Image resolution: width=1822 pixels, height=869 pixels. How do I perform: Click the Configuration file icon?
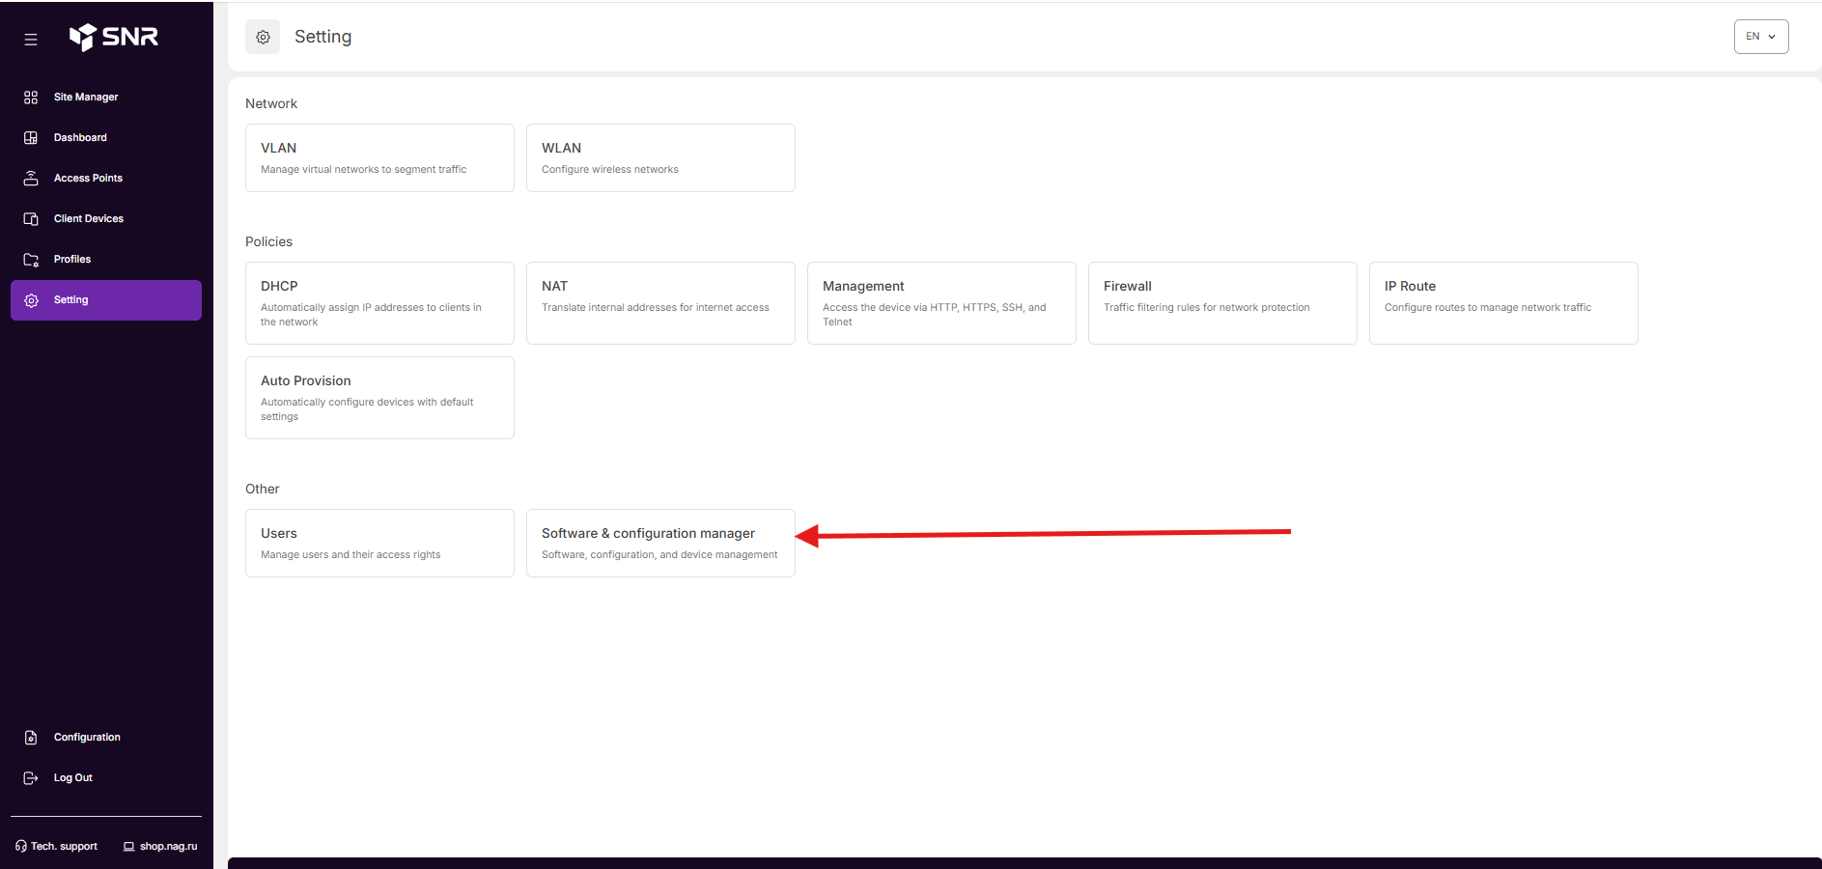31,738
